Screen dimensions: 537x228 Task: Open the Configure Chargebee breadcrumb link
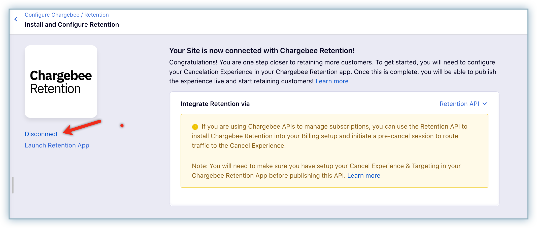52,15
